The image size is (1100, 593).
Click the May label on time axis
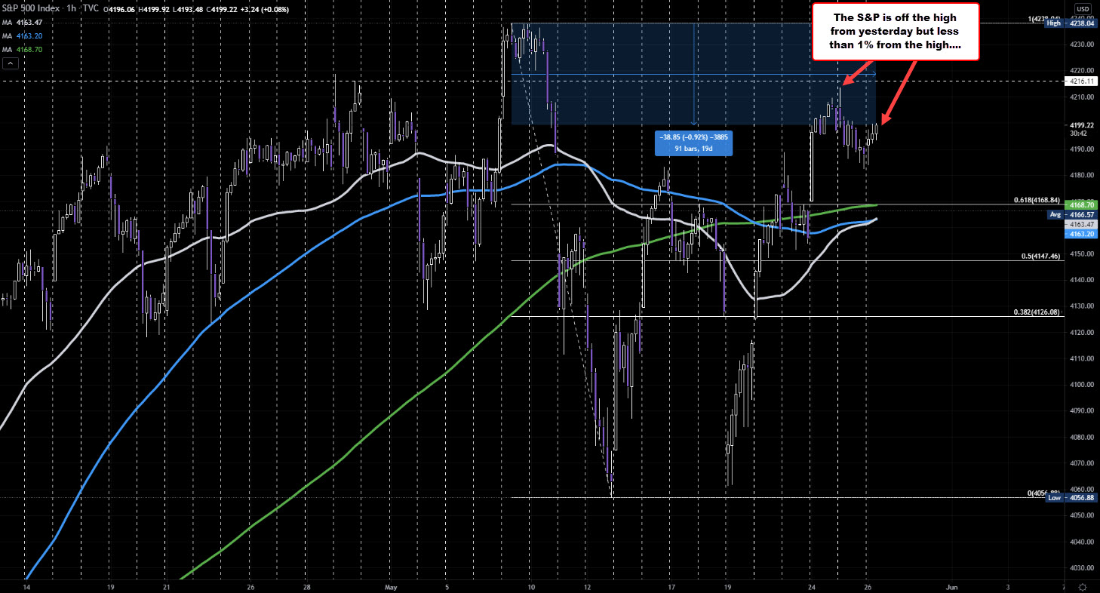tap(390, 585)
